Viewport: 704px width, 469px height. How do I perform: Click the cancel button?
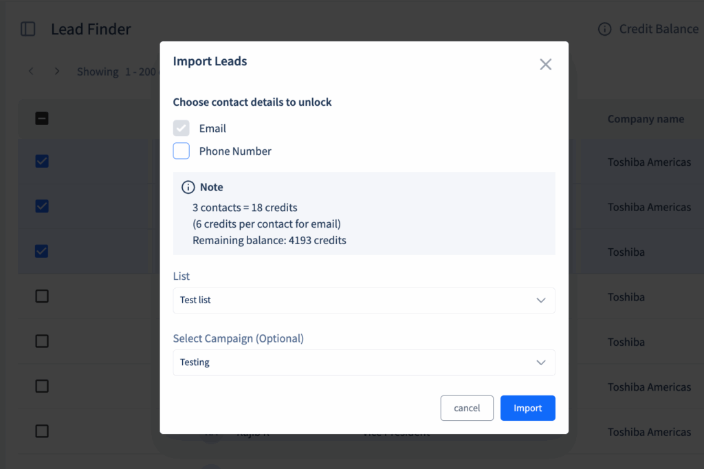pos(467,408)
